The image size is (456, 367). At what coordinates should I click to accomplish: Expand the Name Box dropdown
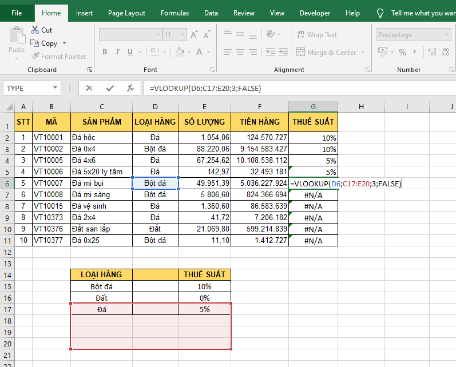pos(55,88)
